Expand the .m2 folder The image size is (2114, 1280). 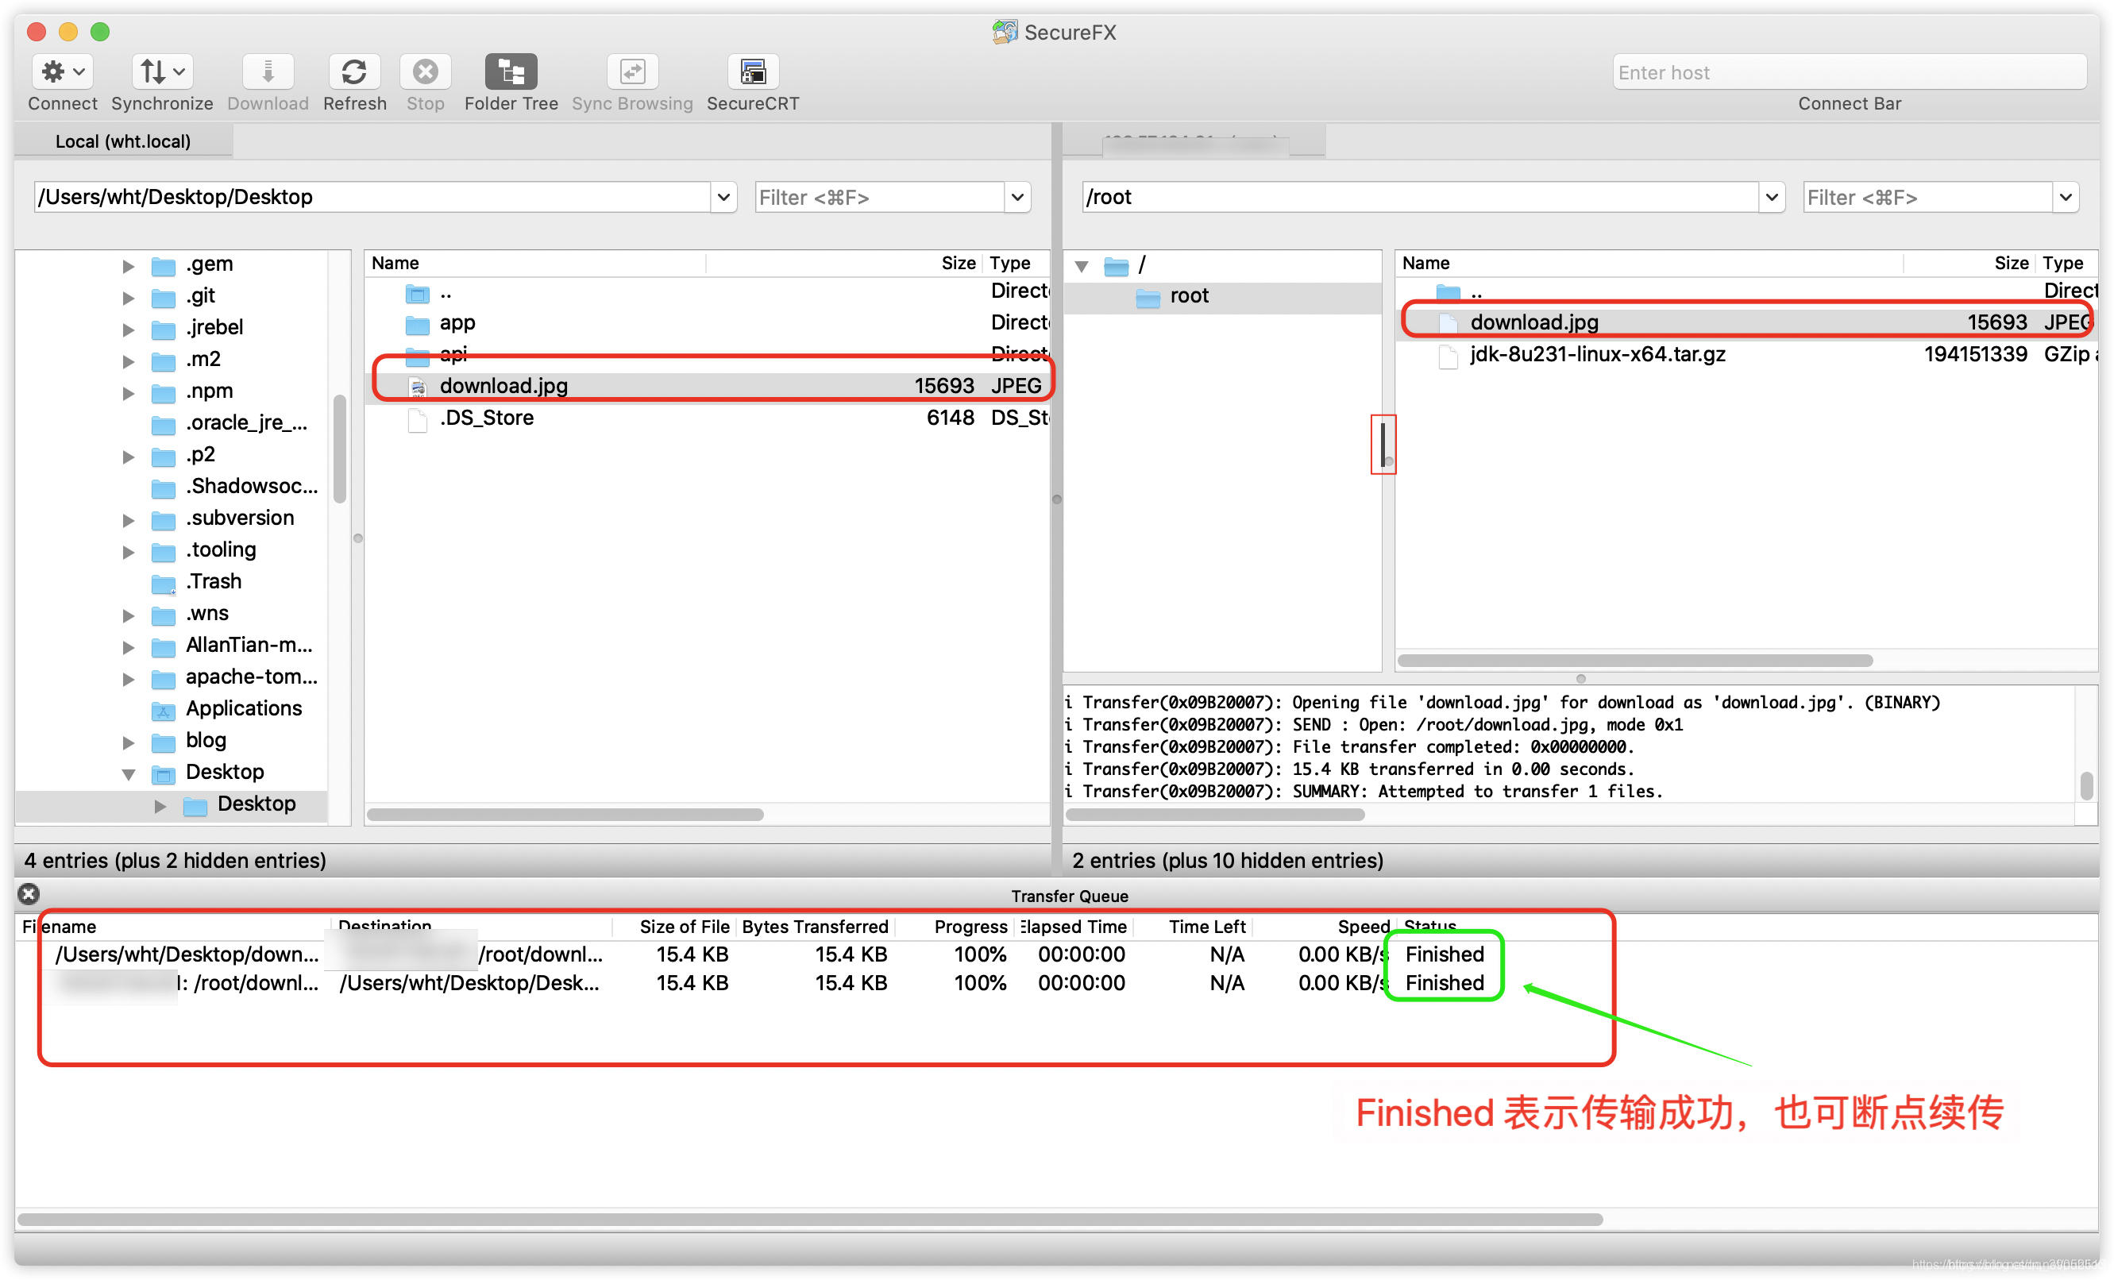pyautogui.click(x=128, y=361)
